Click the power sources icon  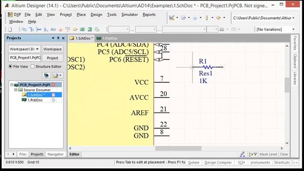point(195,18)
